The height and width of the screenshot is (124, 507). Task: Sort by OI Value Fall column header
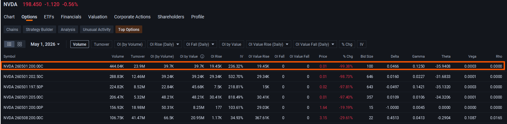coord(299,56)
